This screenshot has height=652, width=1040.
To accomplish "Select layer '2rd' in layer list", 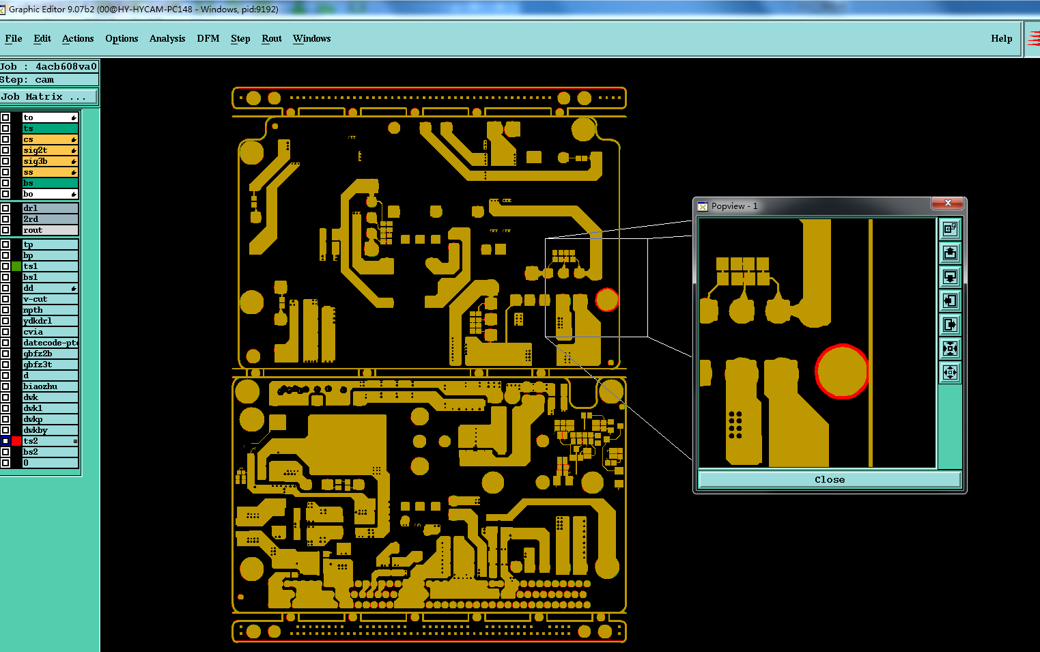I will 51,220.
